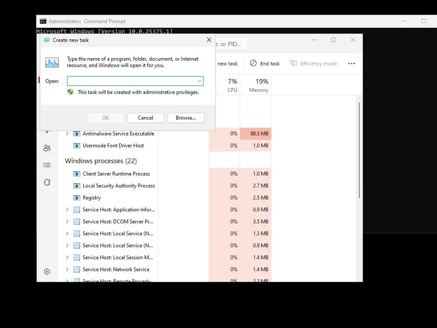Click the Antimalware Service Executable process icon
The width and height of the screenshot is (437, 328).
(77, 134)
